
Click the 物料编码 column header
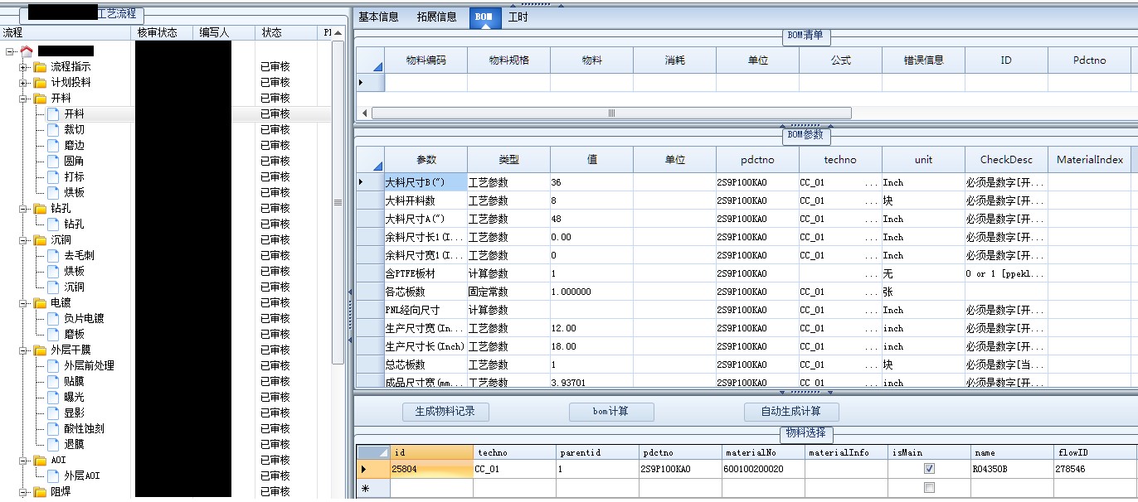click(x=426, y=60)
